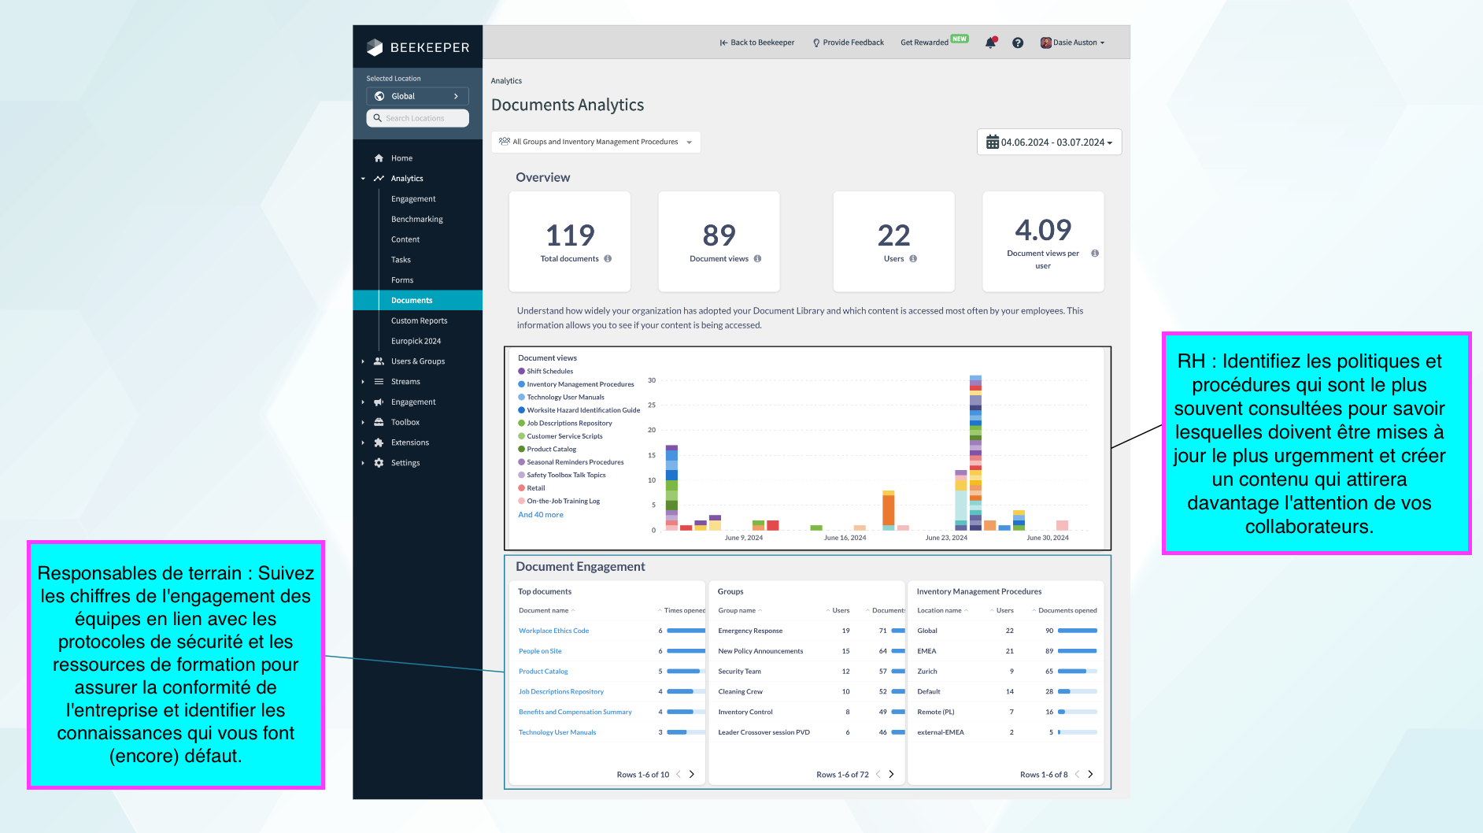Toggle Shift Schedules legend series
Image resolution: width=1483 pixels, height=833 pixels.
click(549, 372)
